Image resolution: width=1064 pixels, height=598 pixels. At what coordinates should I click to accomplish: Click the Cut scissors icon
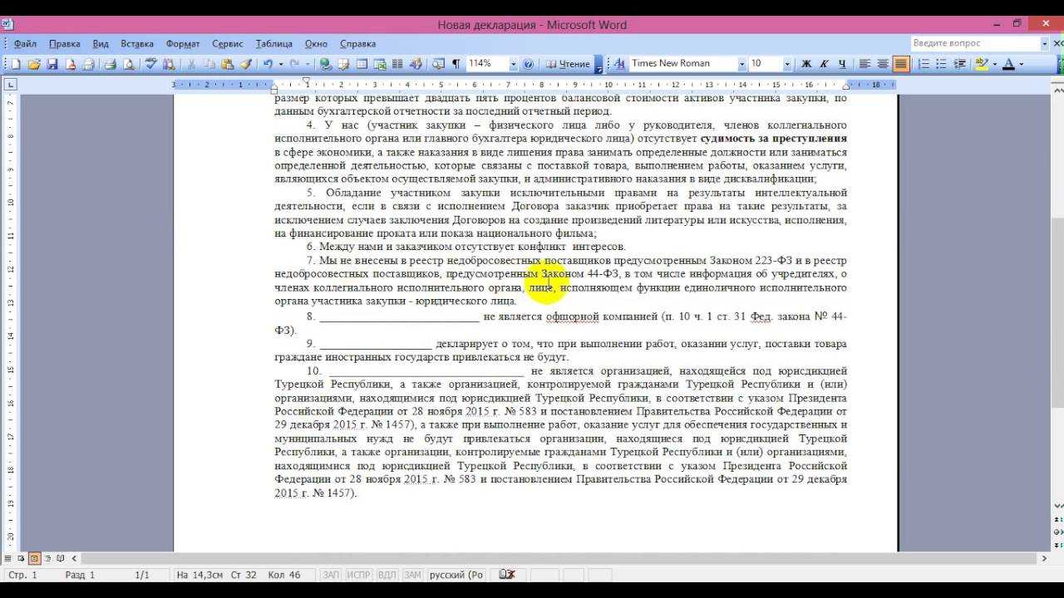[191, 64]
